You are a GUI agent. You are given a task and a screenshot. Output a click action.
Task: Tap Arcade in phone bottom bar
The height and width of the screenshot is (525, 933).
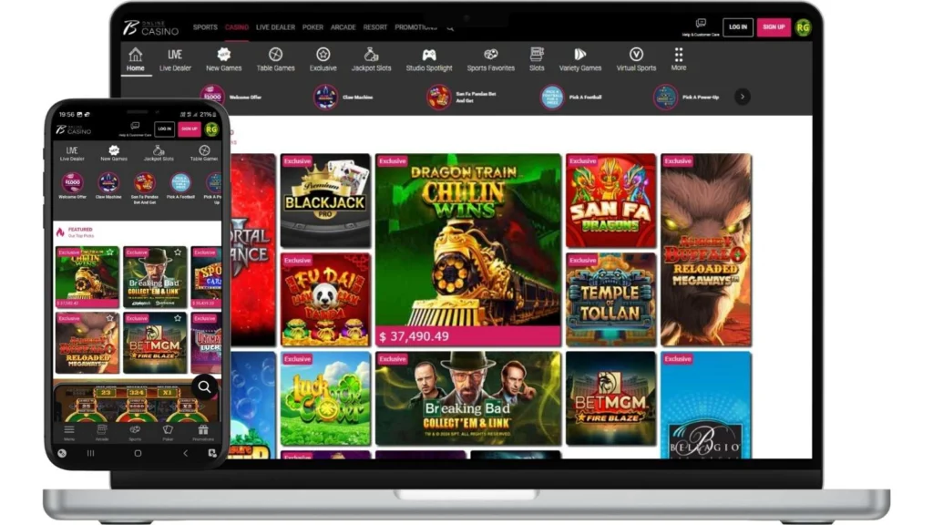click(x=102, y=433)
